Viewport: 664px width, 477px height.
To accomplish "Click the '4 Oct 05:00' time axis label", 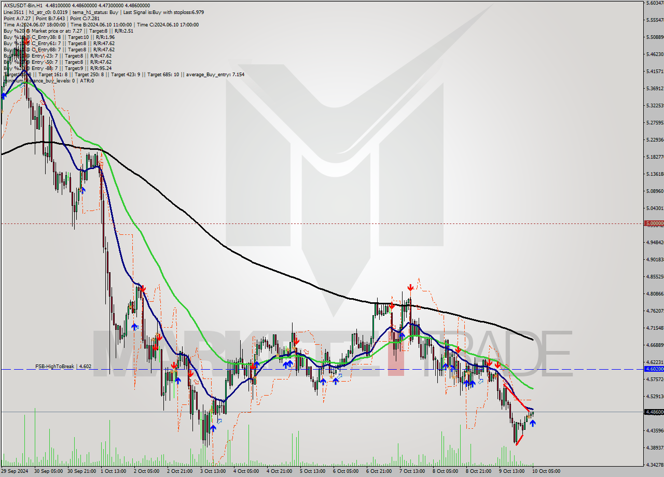I will [247, 471].
